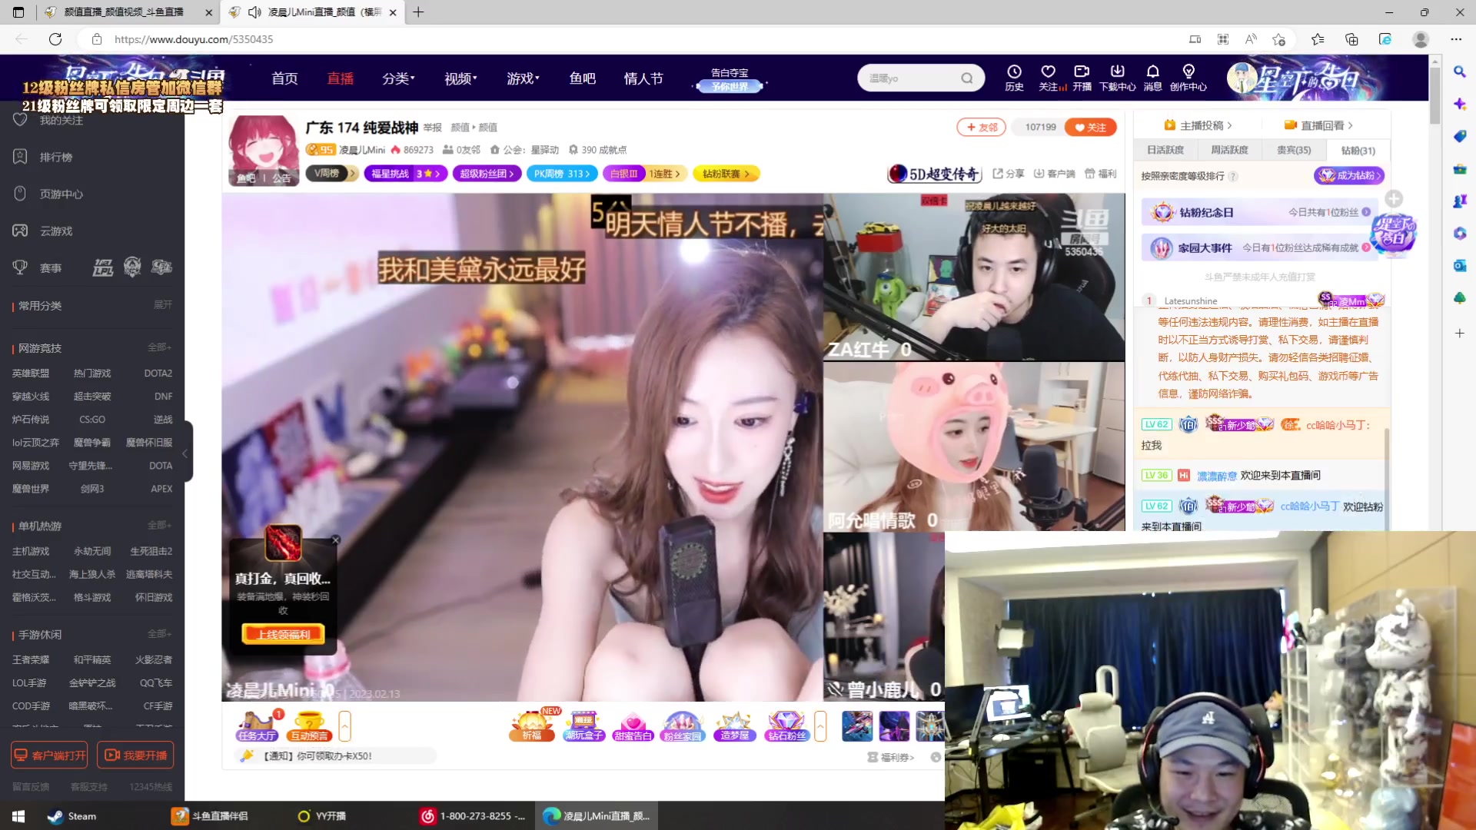Select the 祈福 gift icon
Screen dimensions: 1476x830
tap(531, 722)
